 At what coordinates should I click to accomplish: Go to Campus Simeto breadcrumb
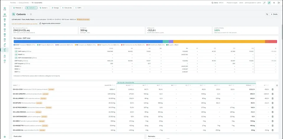(x=24, y=3)
